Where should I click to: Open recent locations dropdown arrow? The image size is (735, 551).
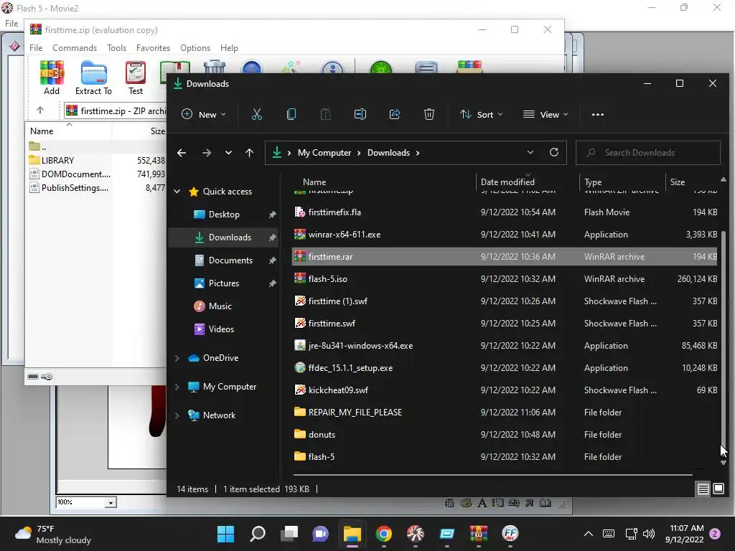[x=228, y=153]
